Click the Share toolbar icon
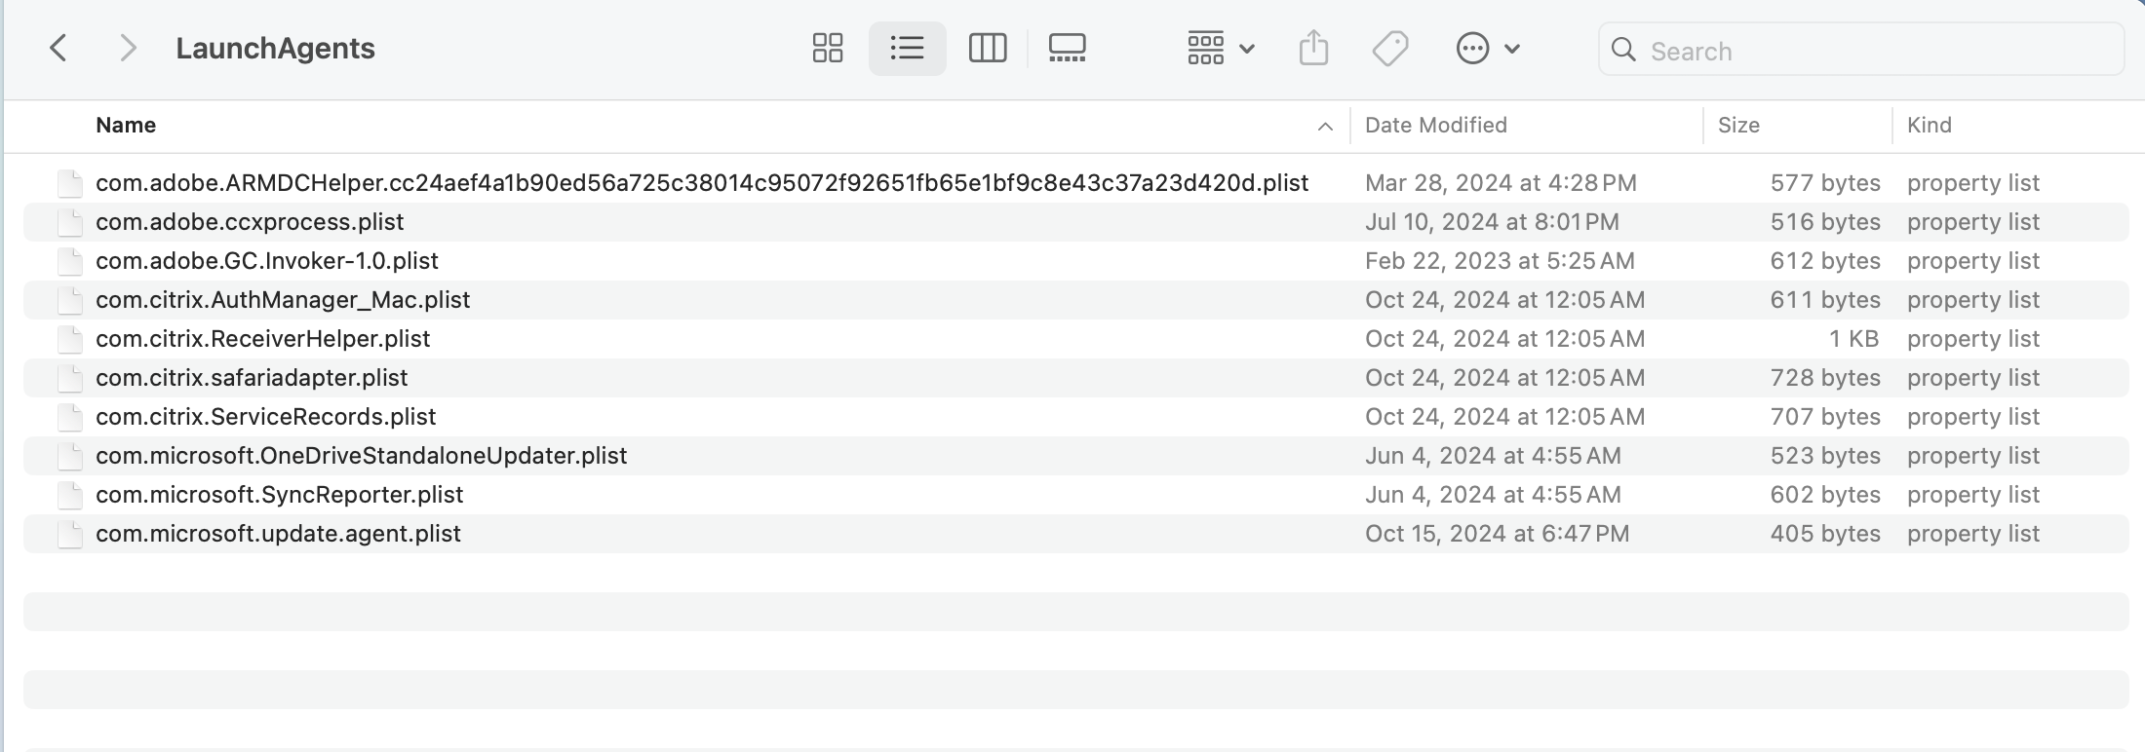 (x=1313, y=48)
